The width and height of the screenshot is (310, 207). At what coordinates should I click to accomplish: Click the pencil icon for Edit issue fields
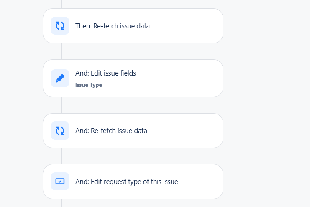60,78
